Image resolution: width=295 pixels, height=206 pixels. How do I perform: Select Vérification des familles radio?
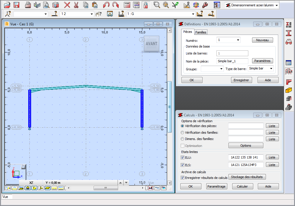click(182, 133)
